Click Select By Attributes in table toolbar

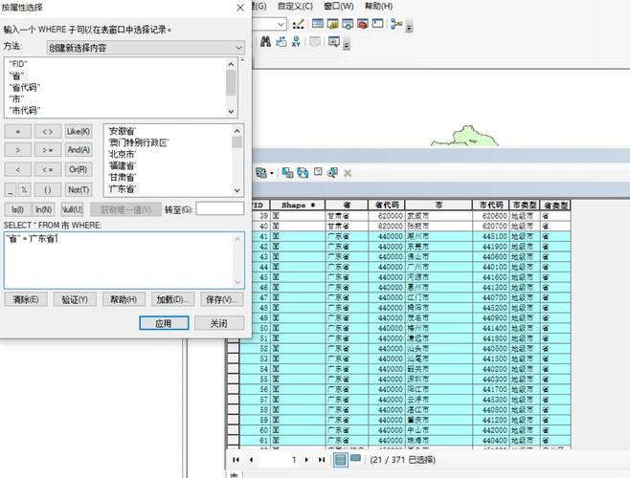pyautogui.click(x=287, y=173)
